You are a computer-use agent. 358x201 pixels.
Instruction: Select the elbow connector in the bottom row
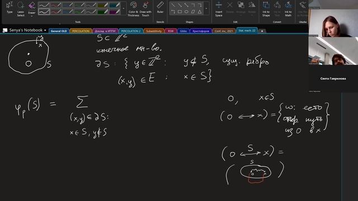click(173, 12)
